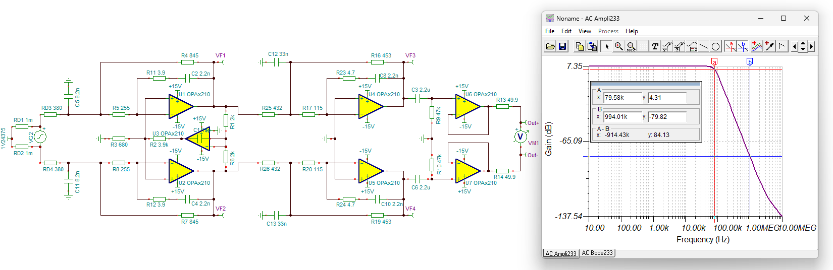Click the Zoom 100% magnifier icon
This screenshot has width=833, height=270.
[631, 46]
